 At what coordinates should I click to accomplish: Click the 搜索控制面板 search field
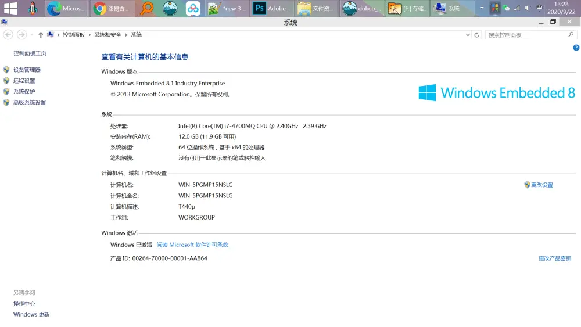pyautogui.click(x=526, y=35)
